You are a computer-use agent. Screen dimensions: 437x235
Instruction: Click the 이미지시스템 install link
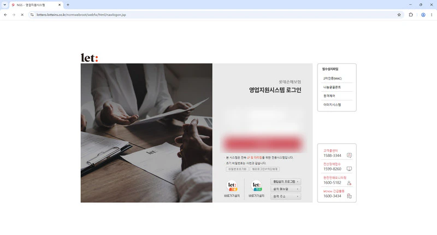click(332, 105)
